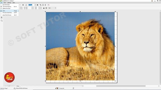Open the Help menu

click(14, 3)
